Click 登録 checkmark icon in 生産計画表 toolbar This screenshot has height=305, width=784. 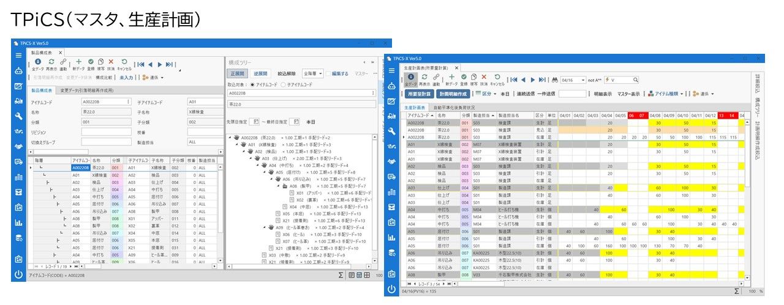click(463, 77)
